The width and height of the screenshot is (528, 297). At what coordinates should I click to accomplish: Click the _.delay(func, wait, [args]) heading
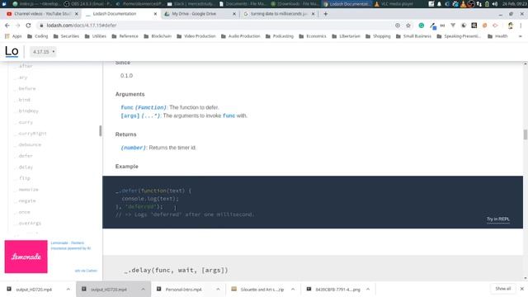[x=176, y=270]
